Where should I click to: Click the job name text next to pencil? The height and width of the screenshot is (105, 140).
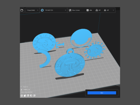click(x=27, y=90)
